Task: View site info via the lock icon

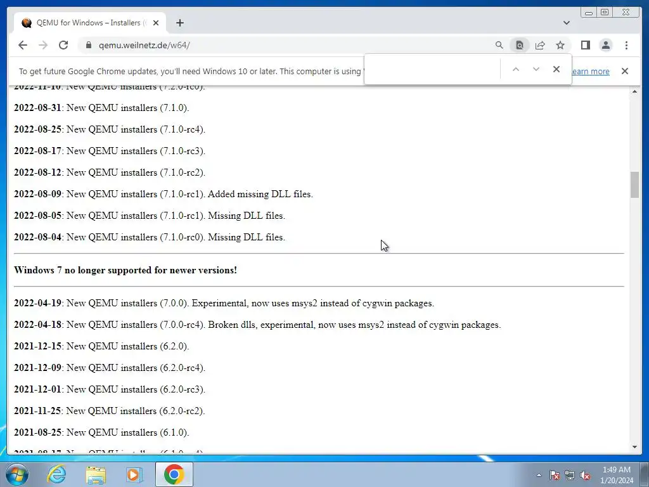Action: click(89, 45)
